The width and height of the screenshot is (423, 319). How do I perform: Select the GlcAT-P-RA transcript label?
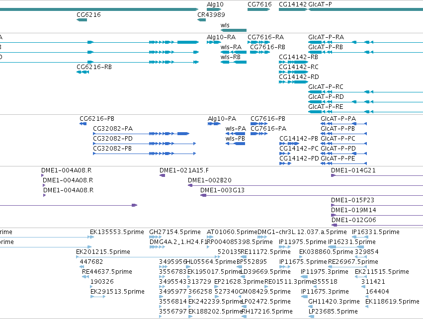tap(326, 37)
